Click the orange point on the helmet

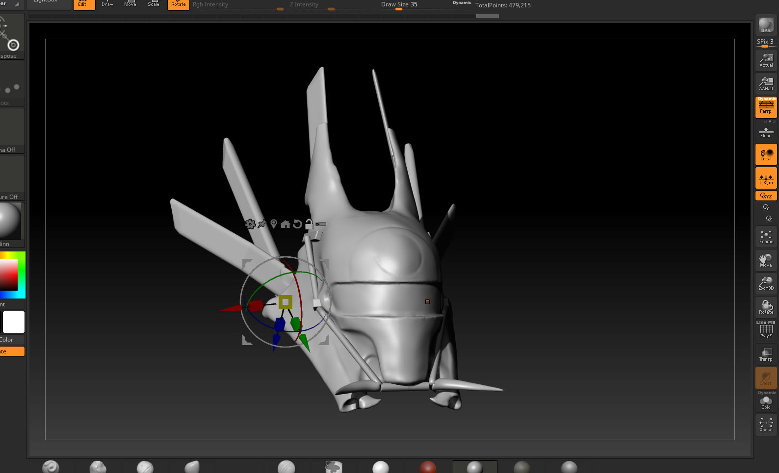pyautogui.click(x=427, y=301)
